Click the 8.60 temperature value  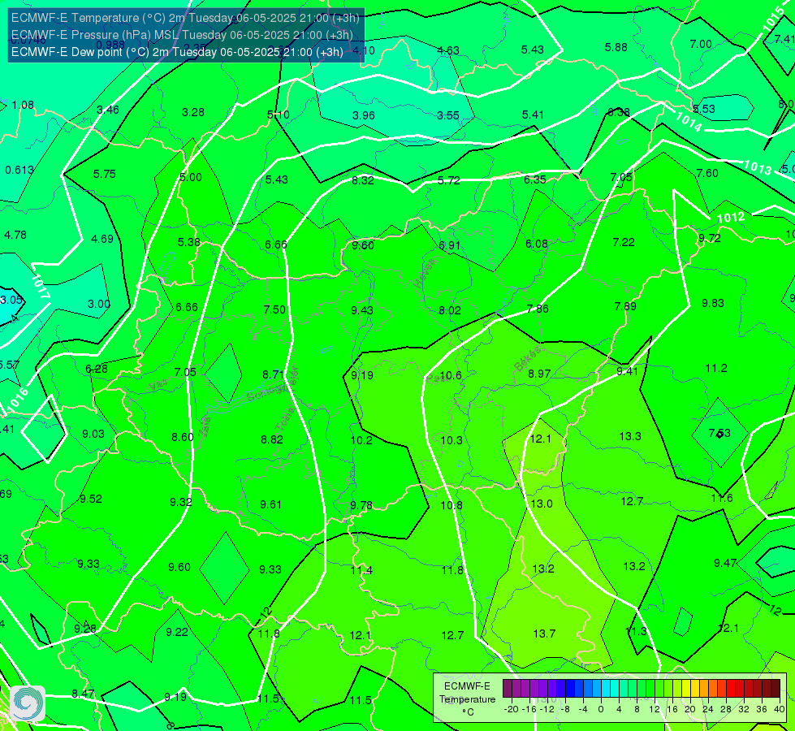click(183, 437)
